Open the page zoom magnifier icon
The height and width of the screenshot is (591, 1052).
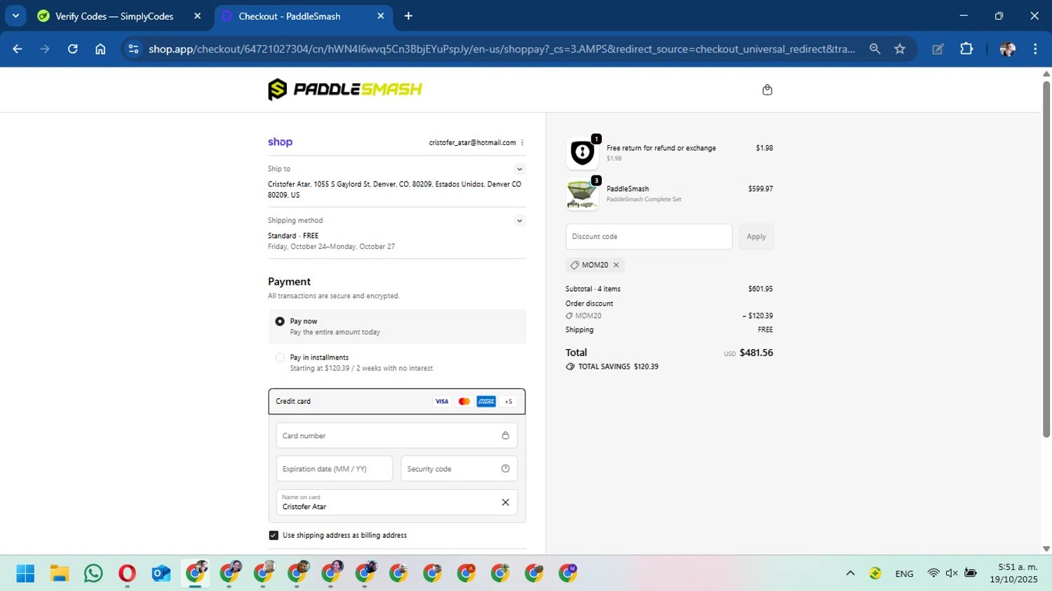tap(875, 49)
